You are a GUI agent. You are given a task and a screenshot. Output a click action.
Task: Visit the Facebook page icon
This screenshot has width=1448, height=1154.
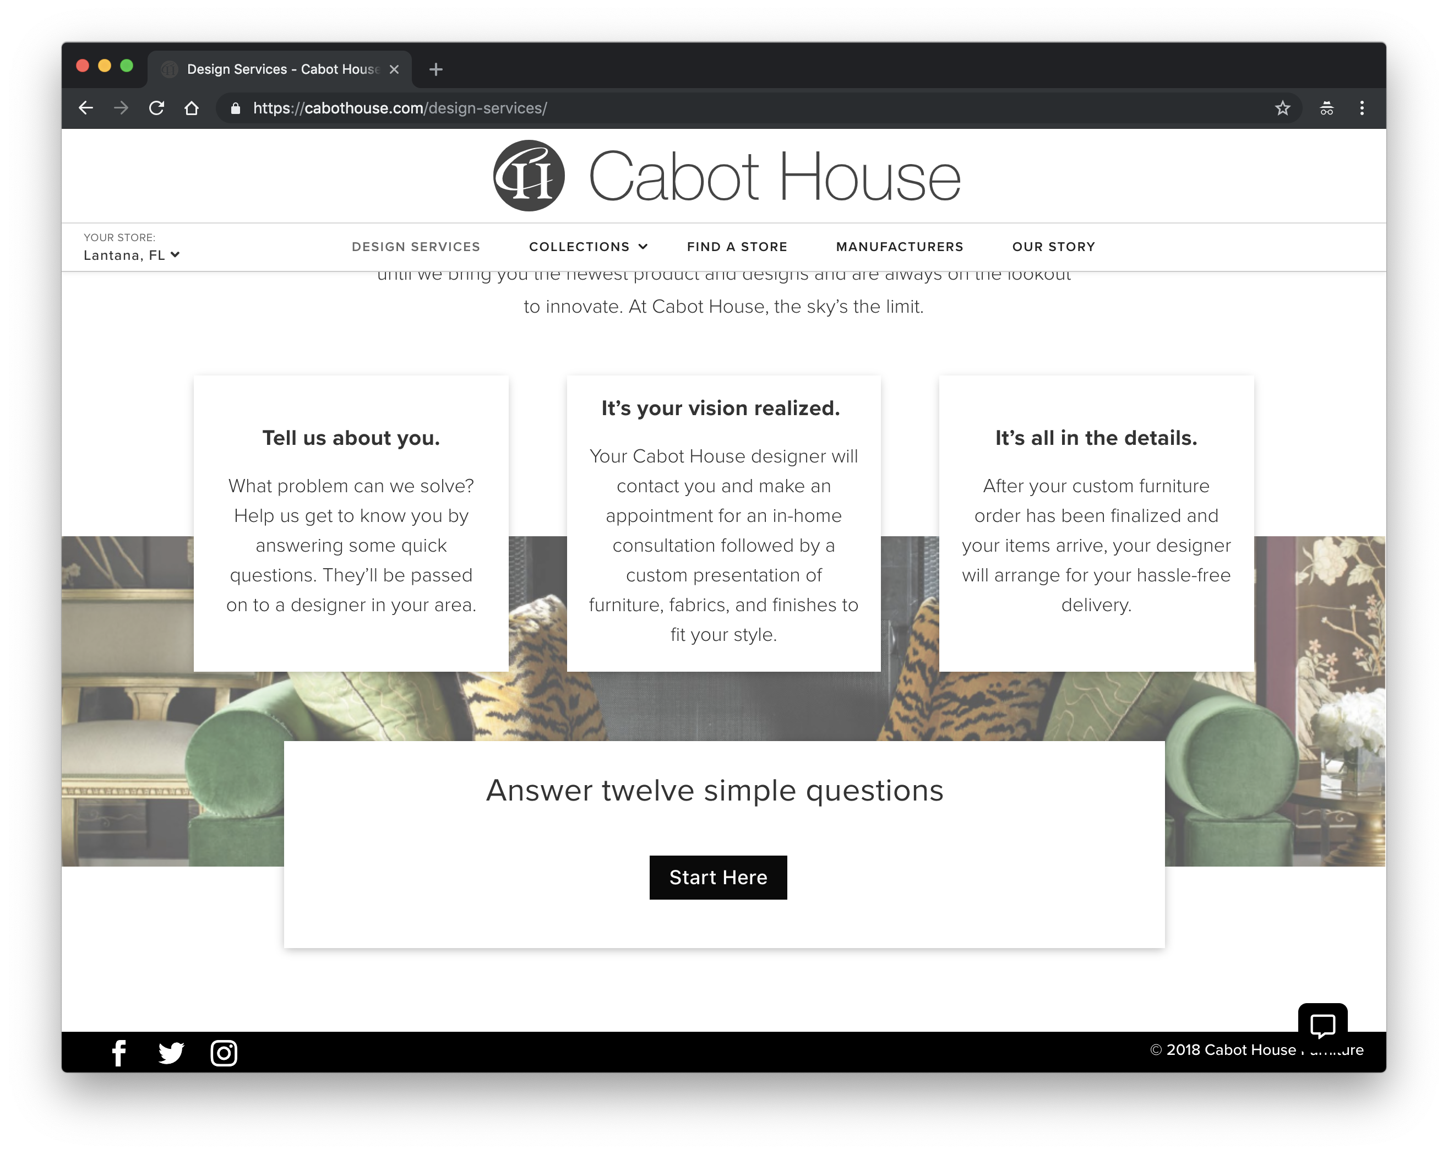[x=119, y=1053]
